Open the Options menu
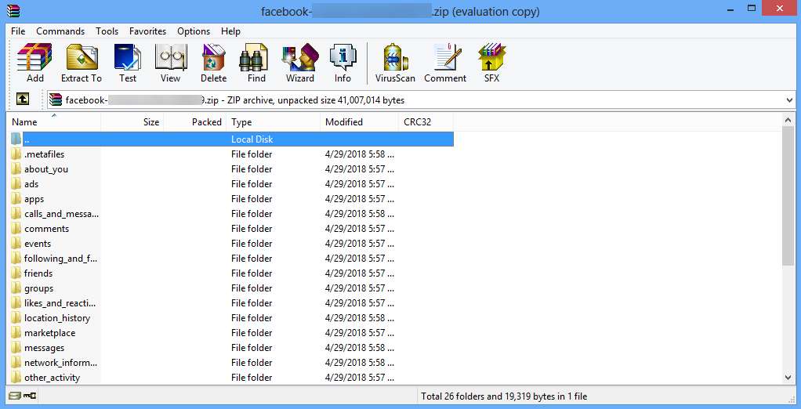 coord(194,31)
